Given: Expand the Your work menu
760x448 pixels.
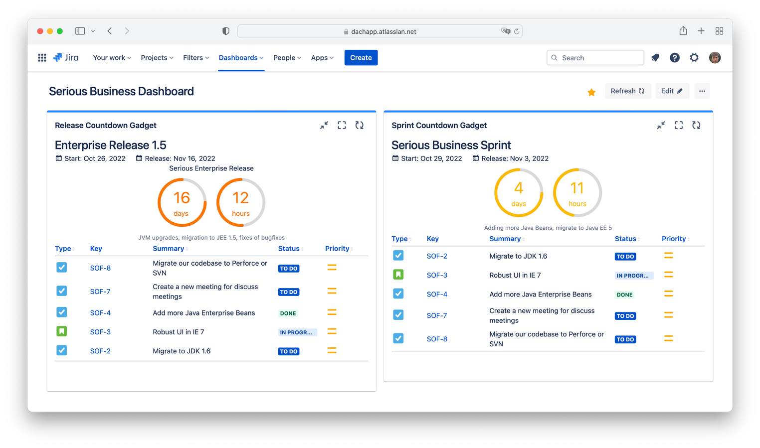Looking at the screenshot, I should coord(112,58).
